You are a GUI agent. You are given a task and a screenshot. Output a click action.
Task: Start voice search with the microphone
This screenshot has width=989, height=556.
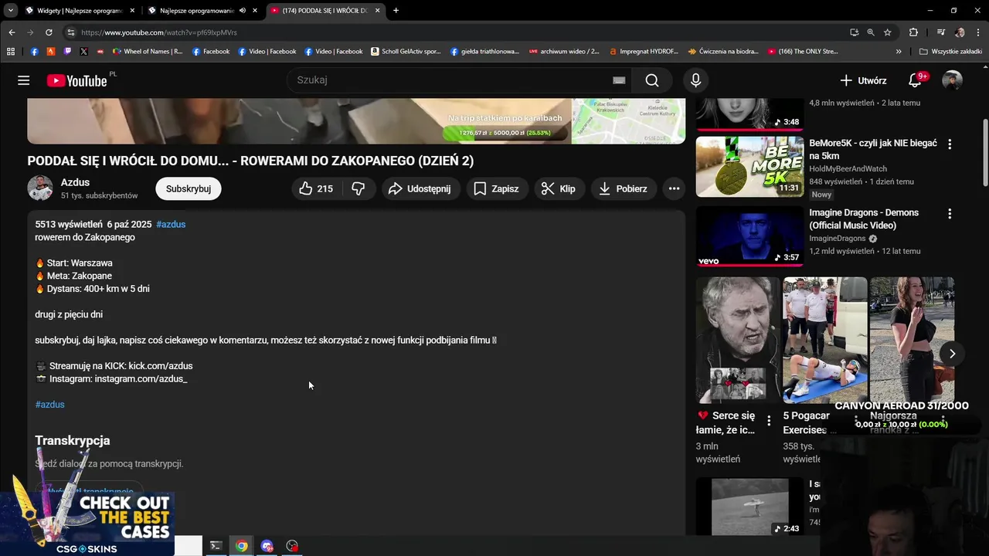695,80
